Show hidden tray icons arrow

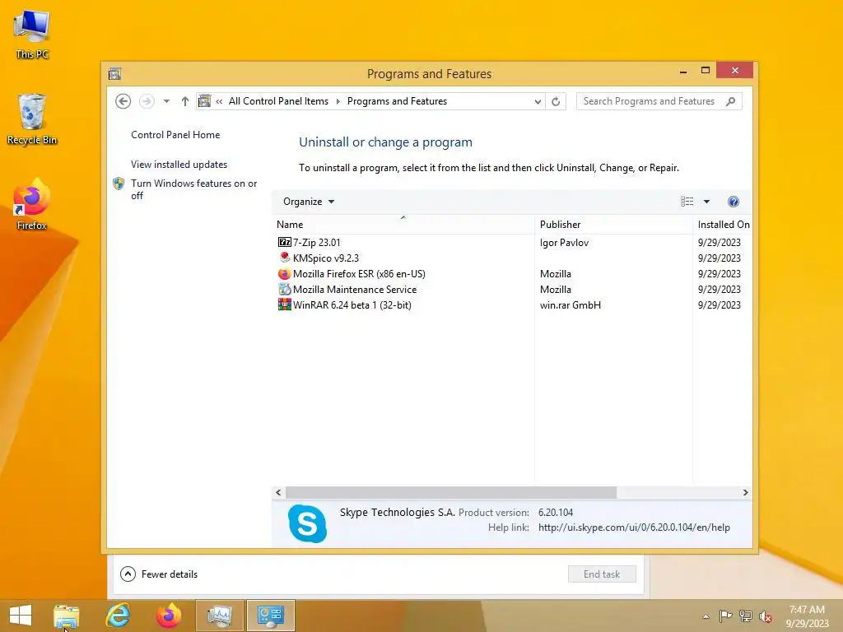pos(706,616)
